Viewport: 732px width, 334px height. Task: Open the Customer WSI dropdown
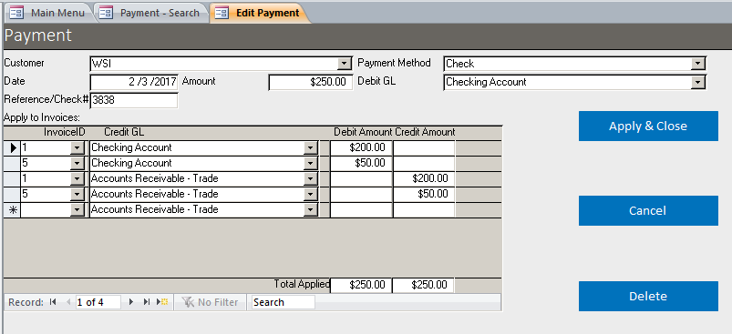(x=345, y=64)
